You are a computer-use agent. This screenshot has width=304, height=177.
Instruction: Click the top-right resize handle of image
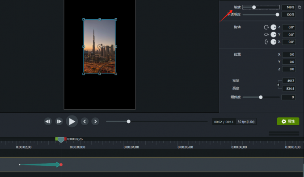tap(116, 19)
